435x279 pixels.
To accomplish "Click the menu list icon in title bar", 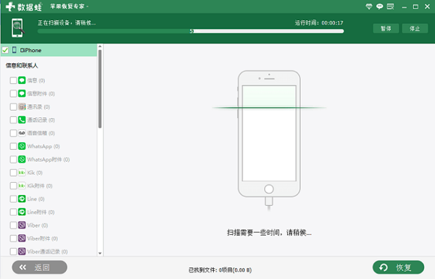I will click(x=390, y=7).
